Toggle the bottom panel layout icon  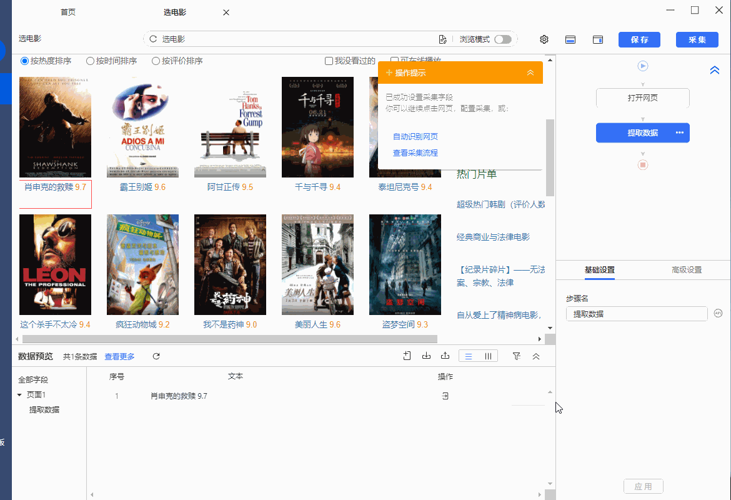pyautogui.click(x=570, y=39)
